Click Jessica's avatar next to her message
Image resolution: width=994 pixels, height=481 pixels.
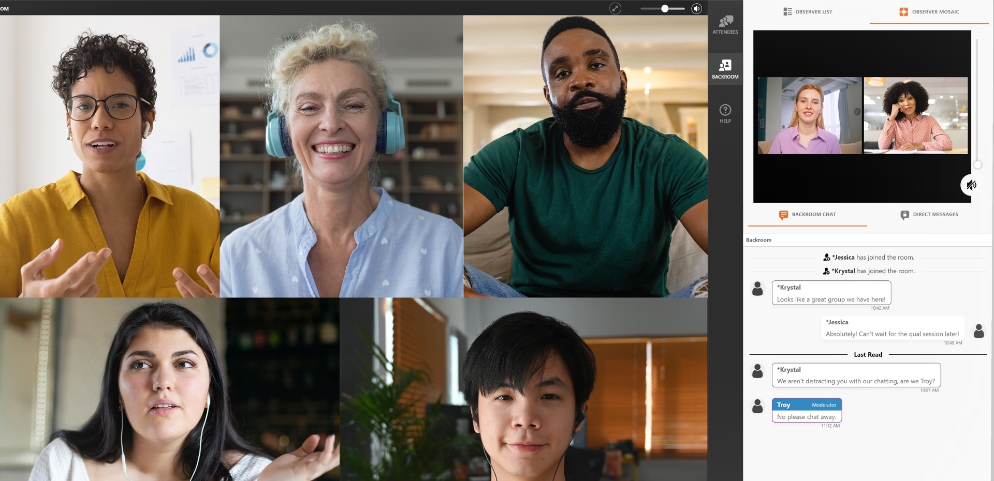pyautogui.click(x=978, y=330)
